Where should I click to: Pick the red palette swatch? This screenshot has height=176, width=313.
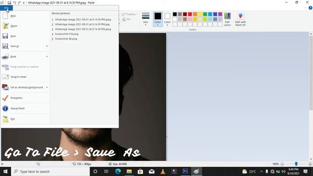190,14
